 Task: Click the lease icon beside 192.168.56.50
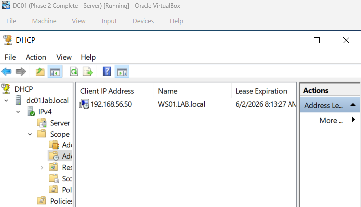point(84,104)
